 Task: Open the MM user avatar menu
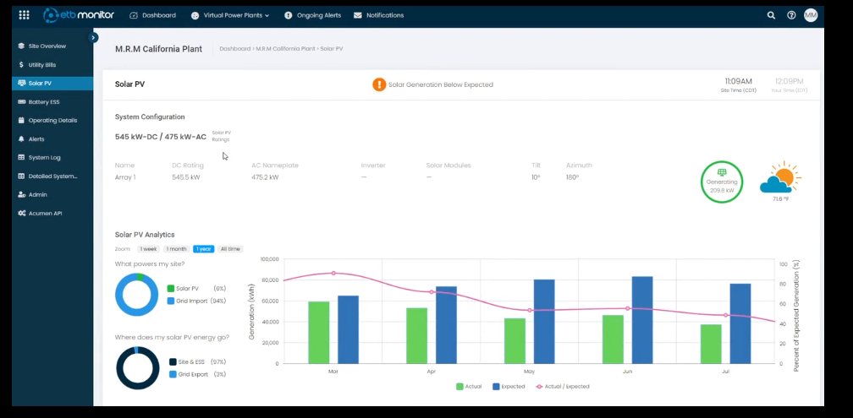point(811,15)
